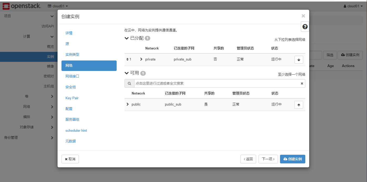Click private_sub subnet cell

(183, 59)
